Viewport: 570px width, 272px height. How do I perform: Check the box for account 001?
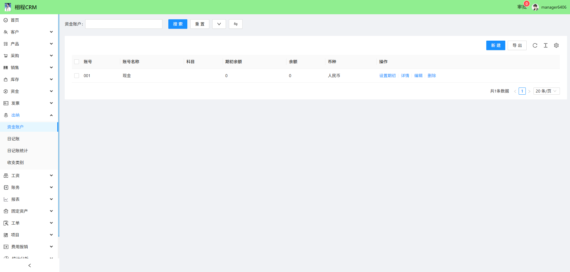point(77,76)
